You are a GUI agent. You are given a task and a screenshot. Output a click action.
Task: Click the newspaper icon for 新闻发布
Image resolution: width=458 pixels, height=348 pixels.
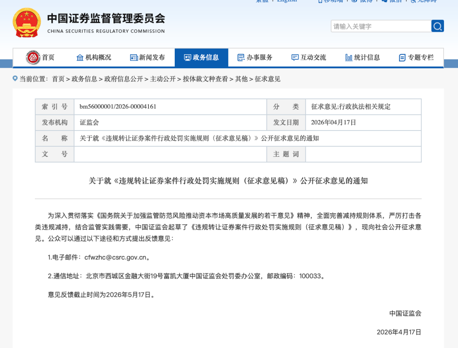(134, 58)
